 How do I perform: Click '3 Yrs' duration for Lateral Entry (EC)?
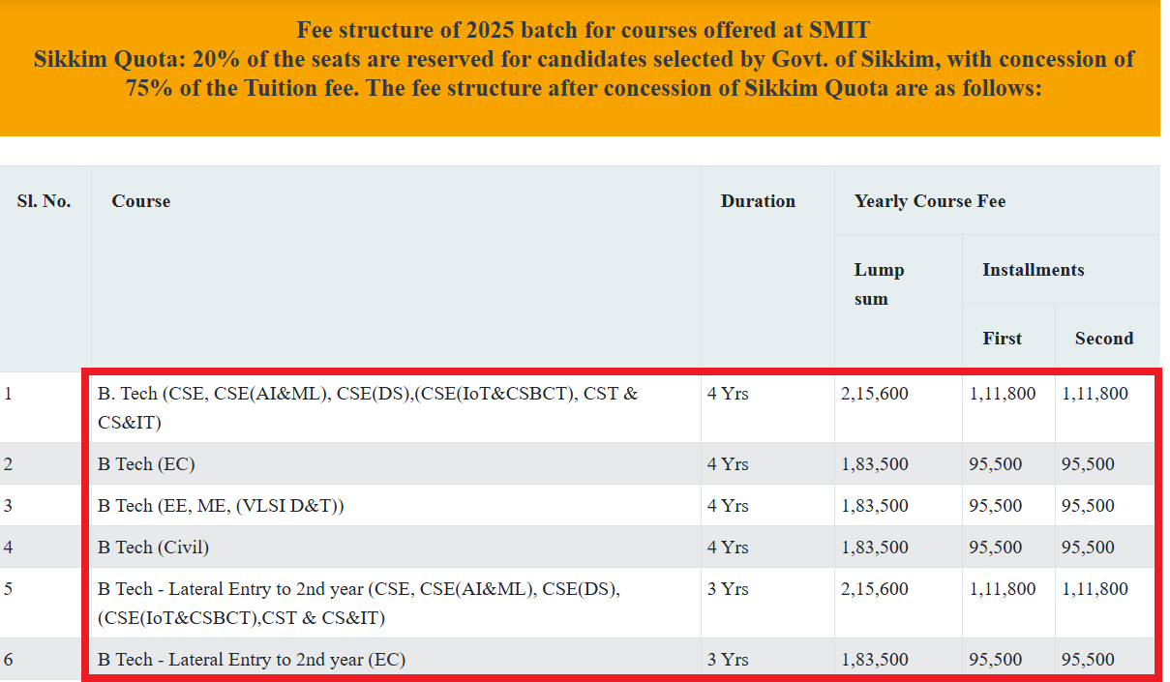[x=728, y=660]
